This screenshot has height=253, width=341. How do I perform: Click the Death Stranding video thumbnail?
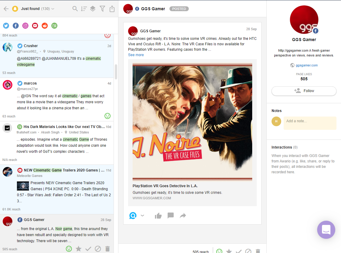coord(23,186)
